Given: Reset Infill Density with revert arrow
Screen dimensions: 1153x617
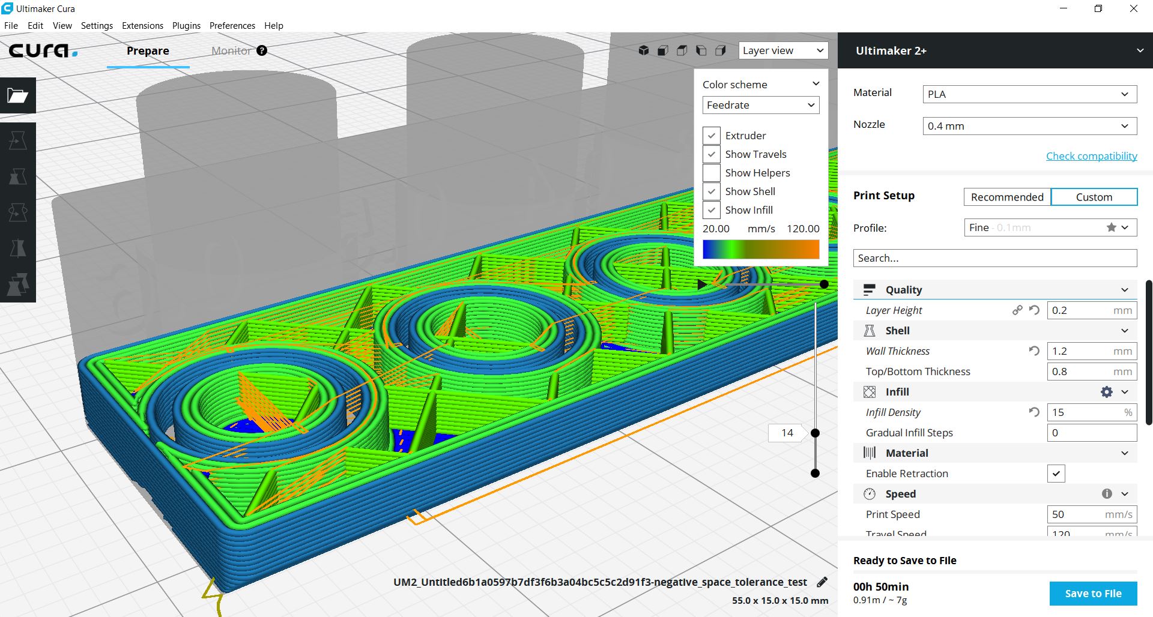Looking at the screenshot, I should (x=1034, y=412).
